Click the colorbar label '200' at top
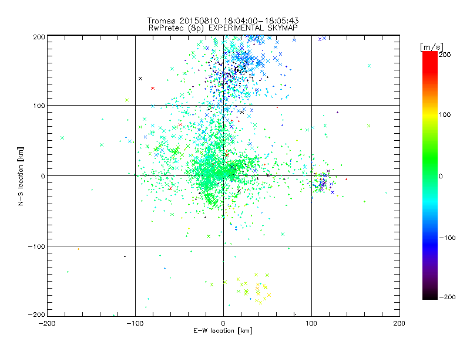470x352 pixels. coord(445,55)
